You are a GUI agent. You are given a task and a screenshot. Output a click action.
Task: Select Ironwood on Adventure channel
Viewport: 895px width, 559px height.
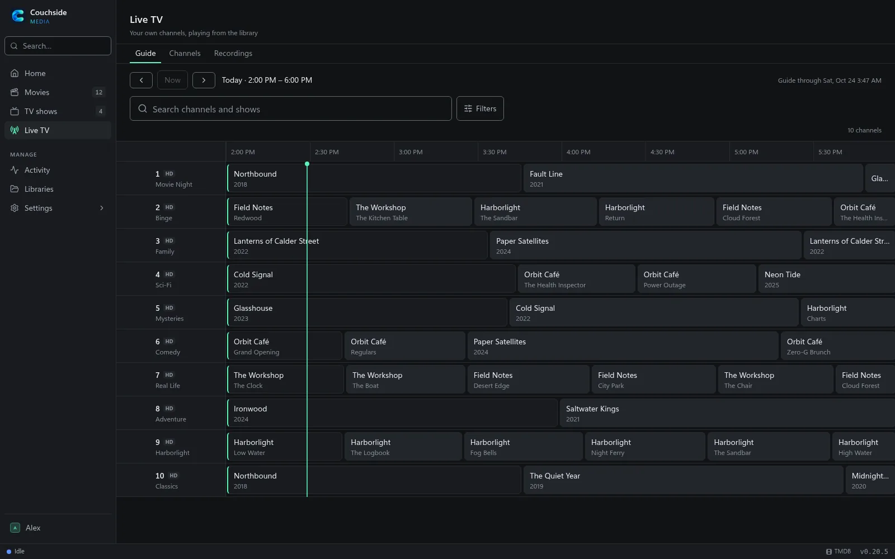(392, 413)
